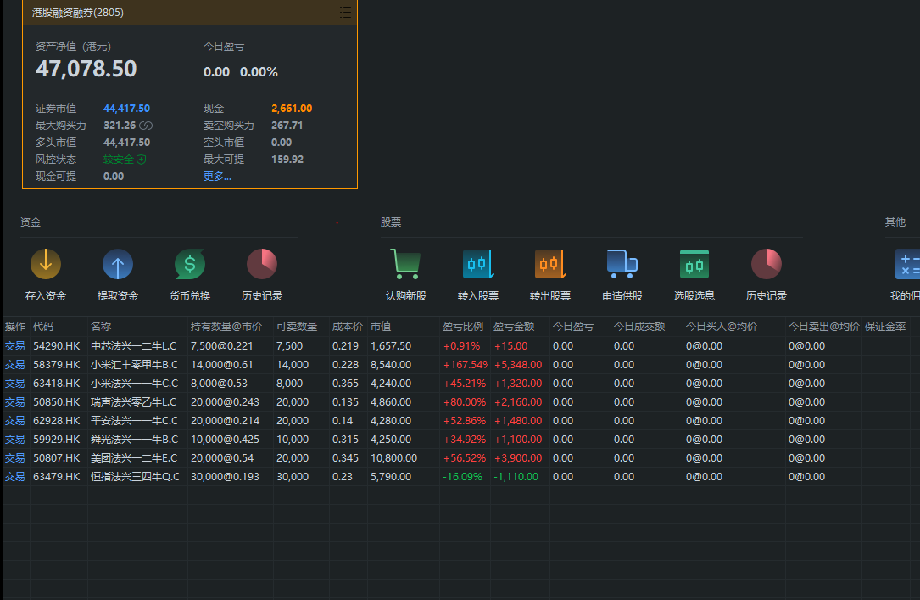Open 历史记录 under the 资金 section
The width and height of the screenshot is (920, 600).
tap(262, 264)
